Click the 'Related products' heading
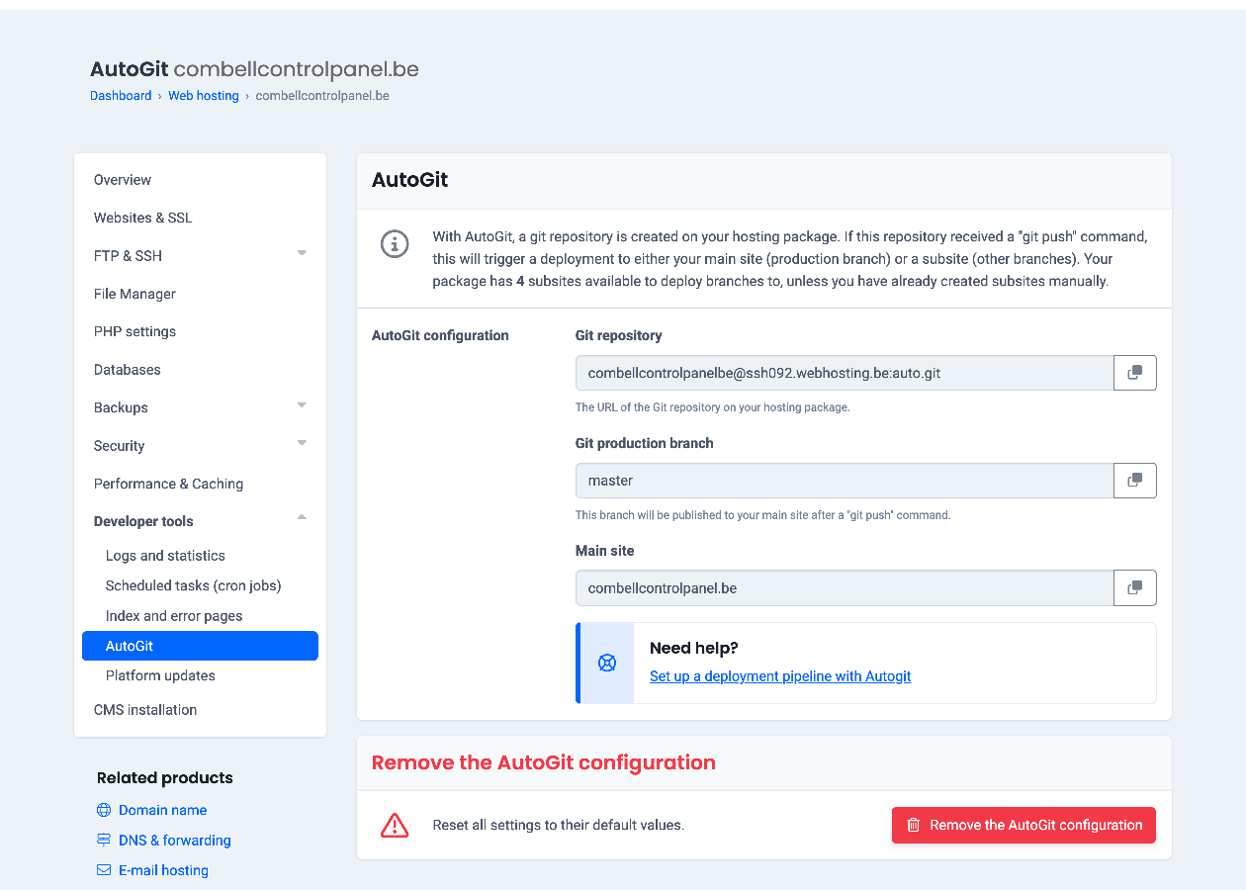Image resolution: width=1246 pixels, height=890 pixels. click(165, 777)
